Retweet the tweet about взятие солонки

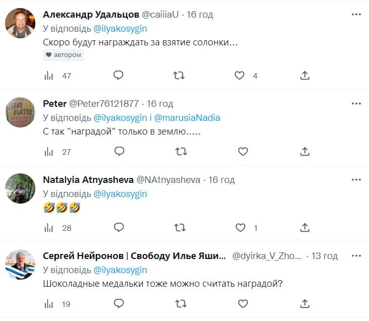[179, 76]
